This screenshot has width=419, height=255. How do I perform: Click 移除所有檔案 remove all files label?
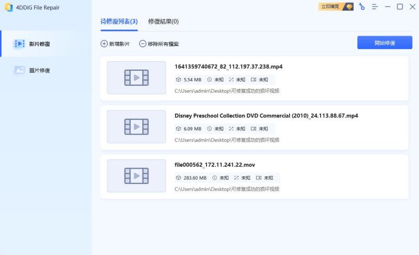point(163,44)
